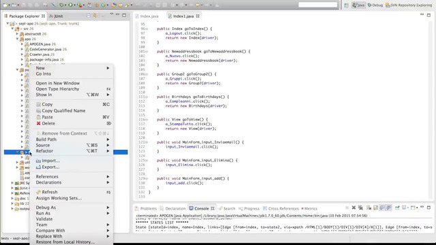436x245 pixels.
Task: Fold the goToView method at line 116
Action: pyautogui.click(x=146, y=120)
